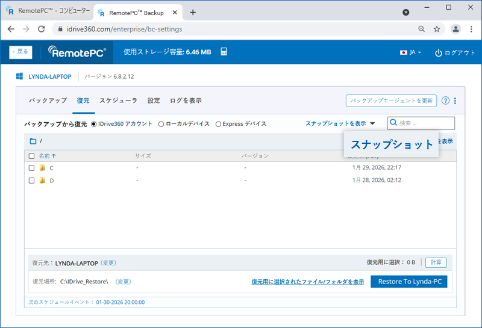Click the RemotePC logo
The width and height of the screenshot is (482, 328).
point(77,52)
